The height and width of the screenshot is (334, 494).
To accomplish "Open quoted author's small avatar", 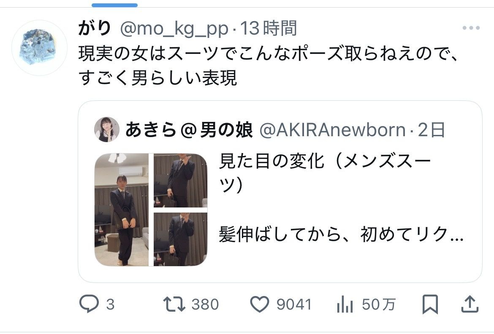I will [107, 129].
